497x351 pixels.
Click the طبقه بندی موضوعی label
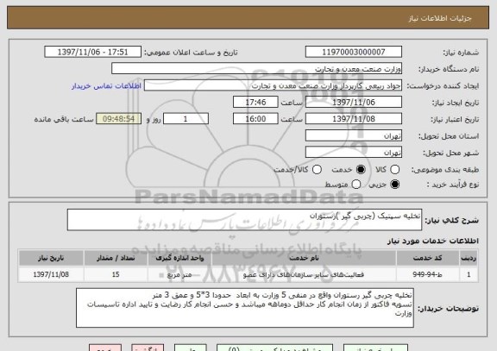point(445,170)
